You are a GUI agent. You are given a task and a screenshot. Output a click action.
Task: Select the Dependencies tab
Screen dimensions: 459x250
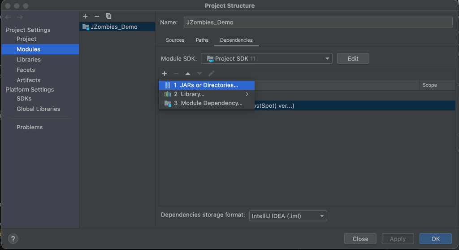pyautogui.click(x=236, y=40)
